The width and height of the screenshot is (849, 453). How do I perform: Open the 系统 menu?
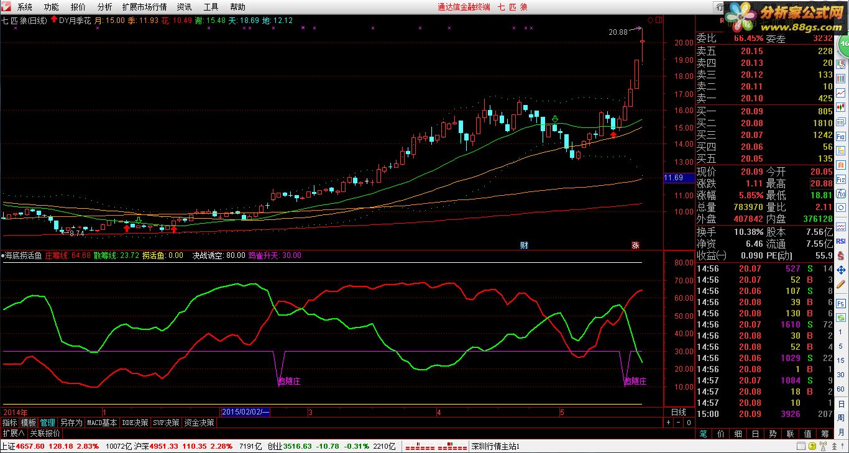point(24,7)
